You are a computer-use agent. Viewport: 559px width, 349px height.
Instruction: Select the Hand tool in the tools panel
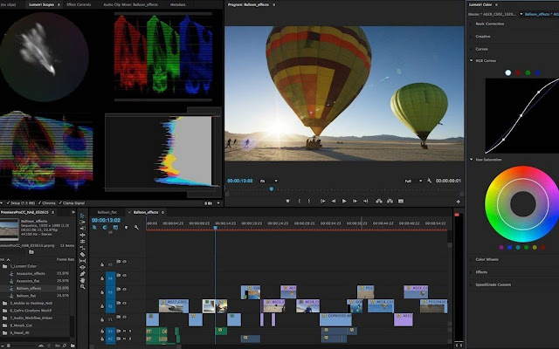tap(83, 281)
